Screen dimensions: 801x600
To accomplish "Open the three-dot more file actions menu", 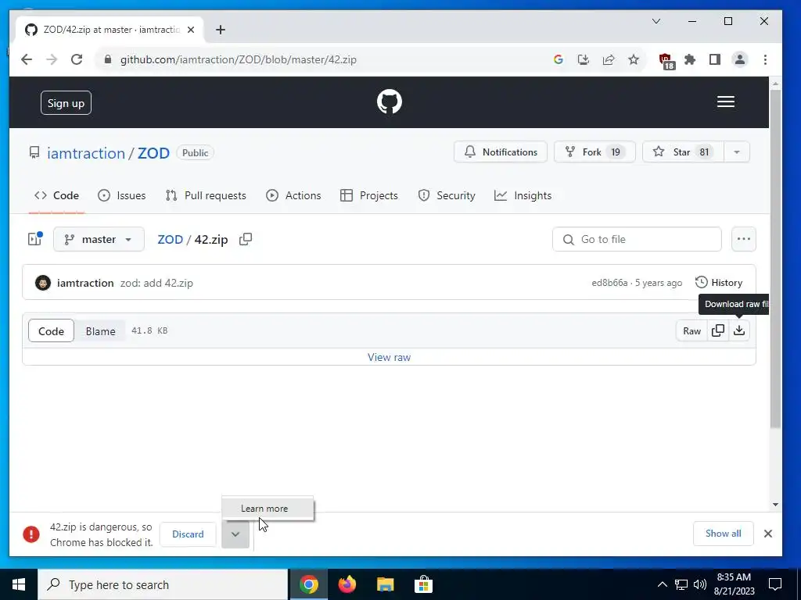I will click(x=743, y=239).
